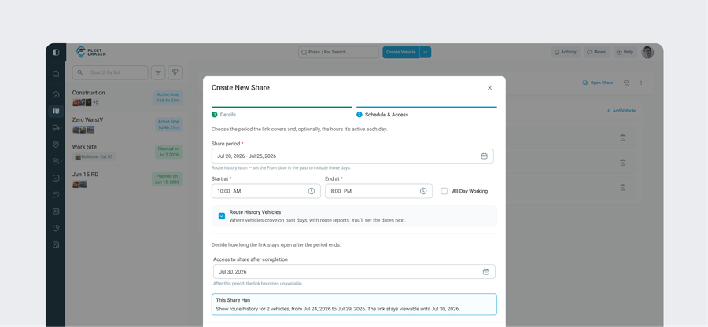This screenshot has width=708, height=327.
Task: Click the Fleet Chaser logo
Action: (x=90, y=52)
